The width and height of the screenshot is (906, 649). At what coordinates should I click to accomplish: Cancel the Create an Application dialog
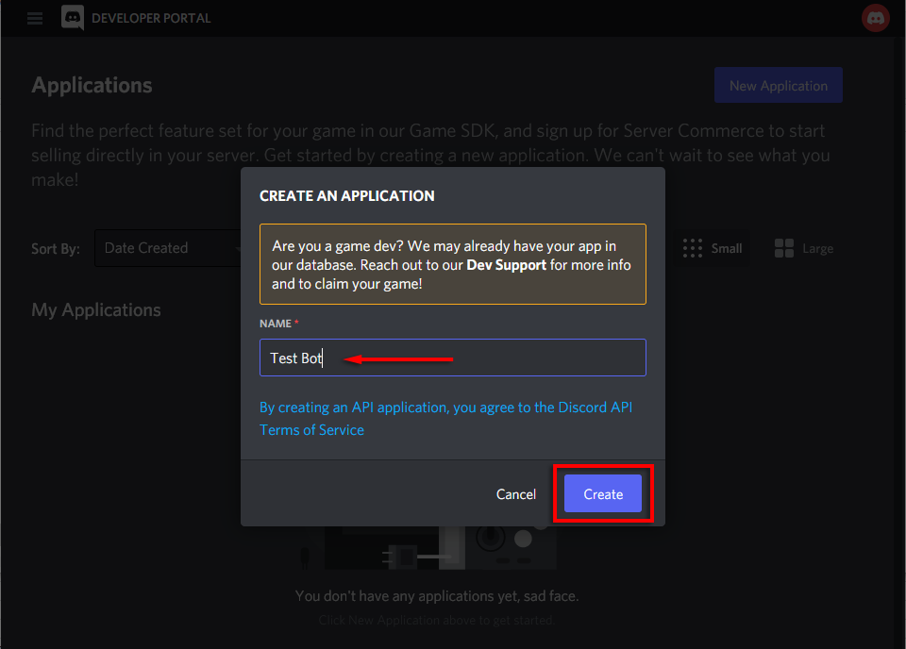point(516,494)
